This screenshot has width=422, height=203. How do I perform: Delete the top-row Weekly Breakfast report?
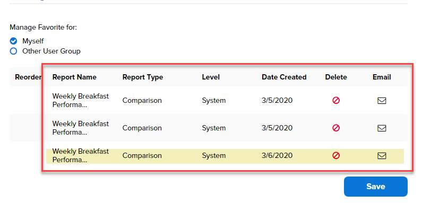336,101
